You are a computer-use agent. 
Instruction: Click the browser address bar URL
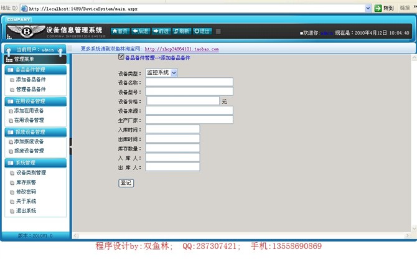(x=83, y=9)
